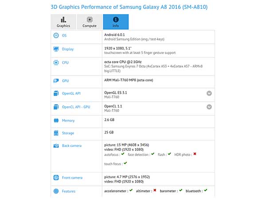Click the Features label
This screenshot has height=199, width=266.
coord(69,191)
